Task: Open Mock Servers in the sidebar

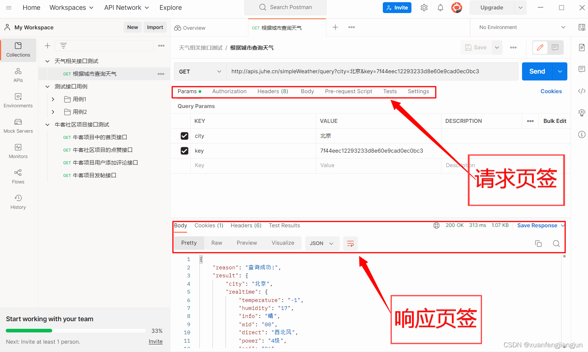Action: click(18, 126)
